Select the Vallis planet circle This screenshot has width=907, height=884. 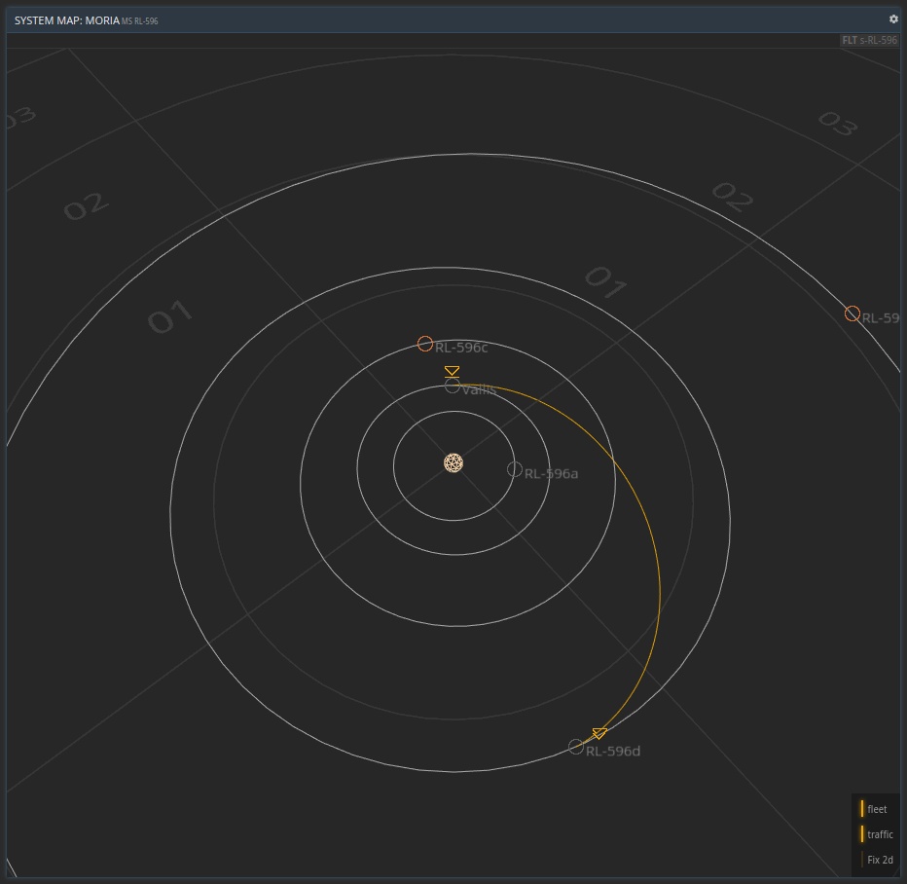[453, 386]
